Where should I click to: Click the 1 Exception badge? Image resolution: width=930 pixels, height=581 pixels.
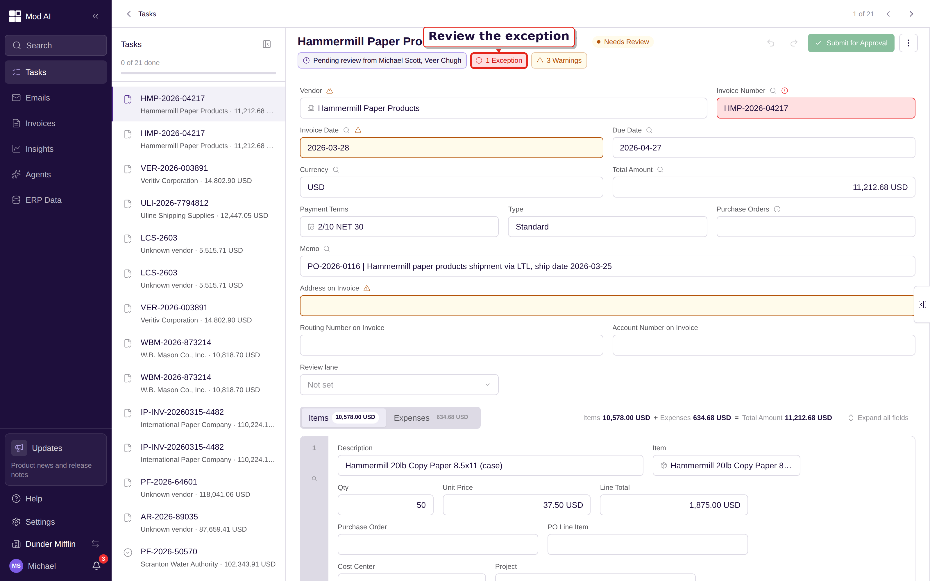499,60
